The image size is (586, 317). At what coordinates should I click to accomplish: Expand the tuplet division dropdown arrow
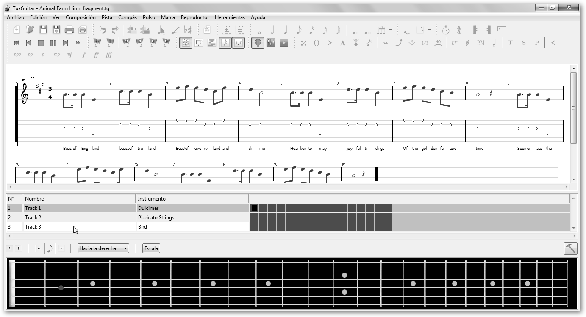391,30
